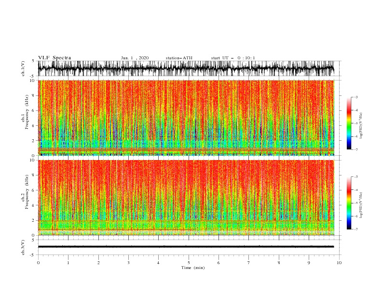Click time axis tick label "1"
Viewport: 382px width, 295px height.
(x=68, y=263)
